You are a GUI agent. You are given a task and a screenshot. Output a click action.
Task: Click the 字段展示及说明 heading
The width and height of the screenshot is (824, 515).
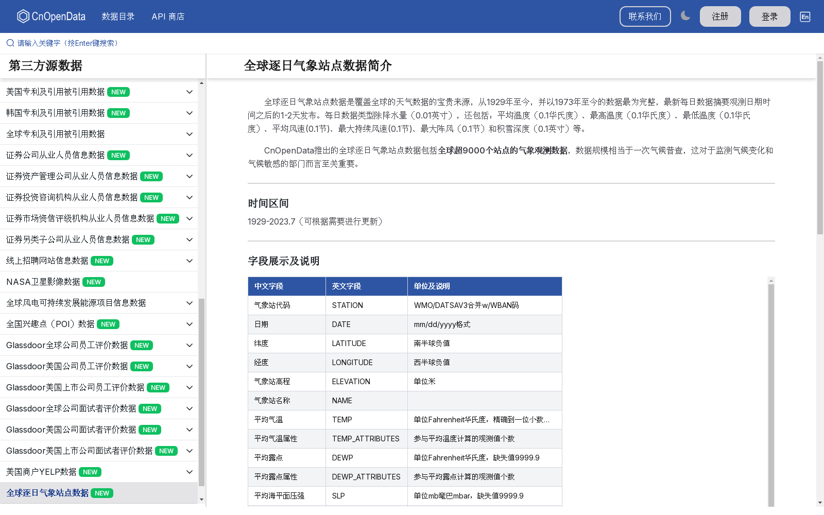tap(284, 261)
